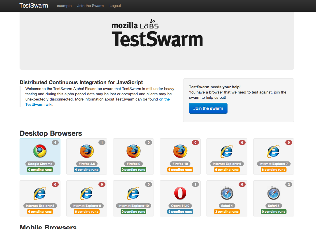Viewport: 316px width, 229px height.
Task: Click the Google Chrome browser icon
Action: pyautogui.click(x=40, y=151)
